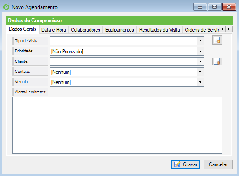Open the Contato dropdown arrow
This screenshot has width=239, height=176.
click(200, 72)
